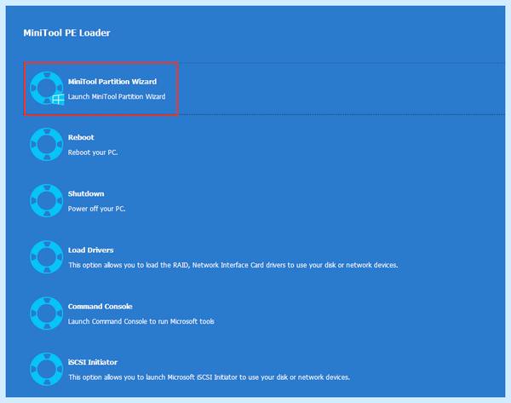Launch the Command Console title
This screenshot has width=511, height=403.
tap(100, 307)
